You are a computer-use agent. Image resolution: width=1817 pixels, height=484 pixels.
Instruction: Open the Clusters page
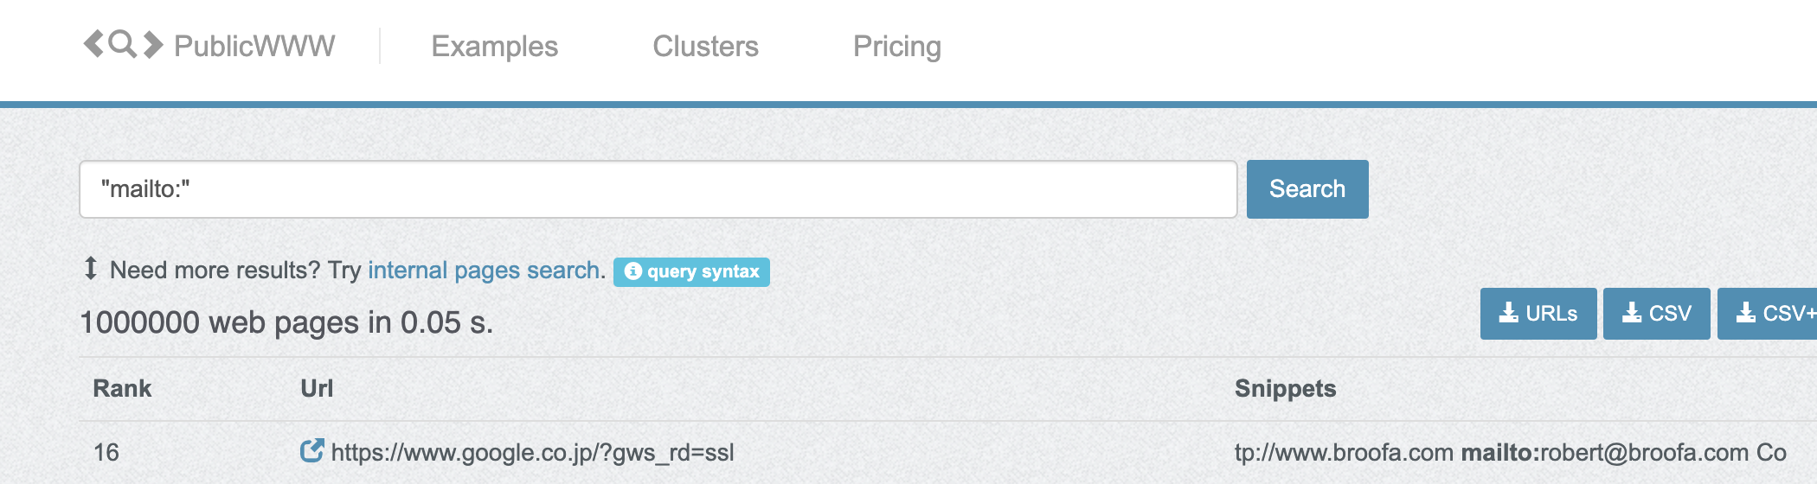point(705,46)
